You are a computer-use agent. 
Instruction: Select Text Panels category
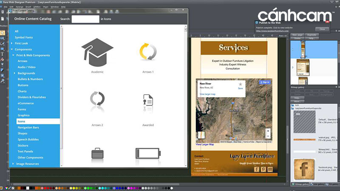point(25,152)
